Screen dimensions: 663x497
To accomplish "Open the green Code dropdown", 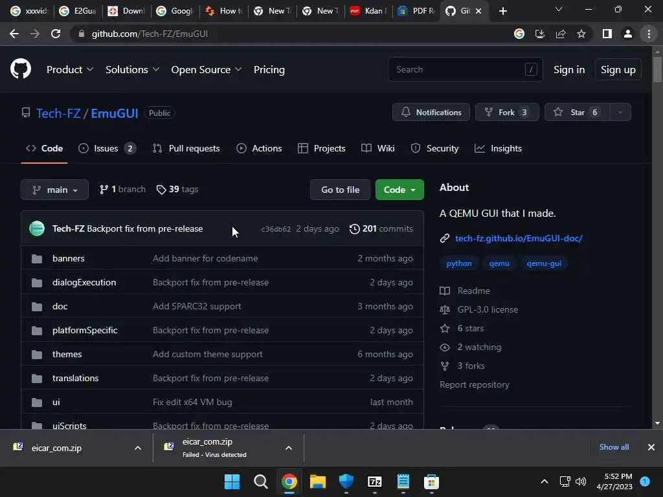I will pos(399,190).
